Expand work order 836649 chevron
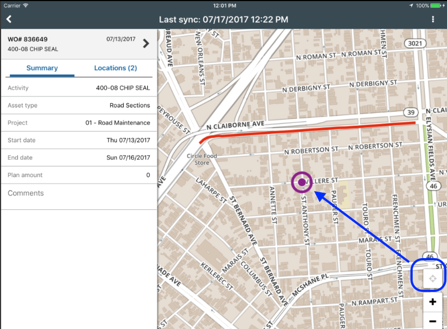Screen dimensions: 447x329 146,43
